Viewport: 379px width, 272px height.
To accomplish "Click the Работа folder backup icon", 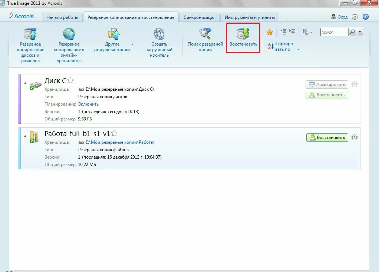I will 34,137.
